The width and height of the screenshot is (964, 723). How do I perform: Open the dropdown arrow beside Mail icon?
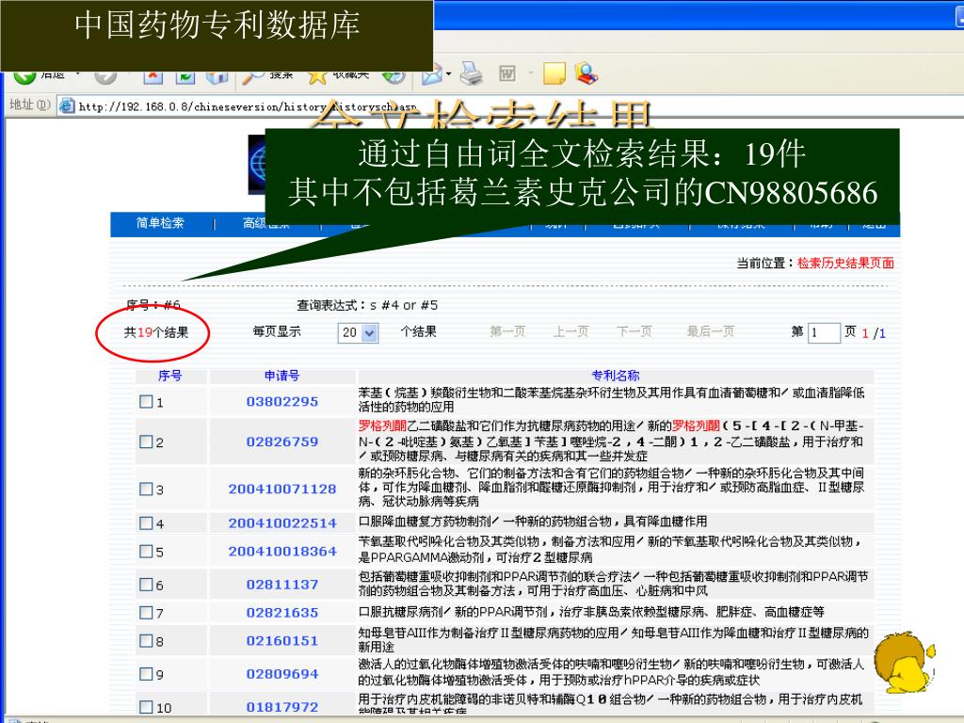click(449, 74)
